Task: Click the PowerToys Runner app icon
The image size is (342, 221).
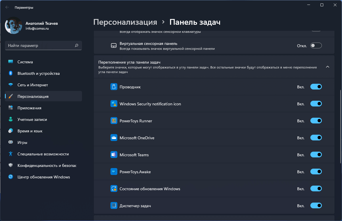Action: pos(114,121)
